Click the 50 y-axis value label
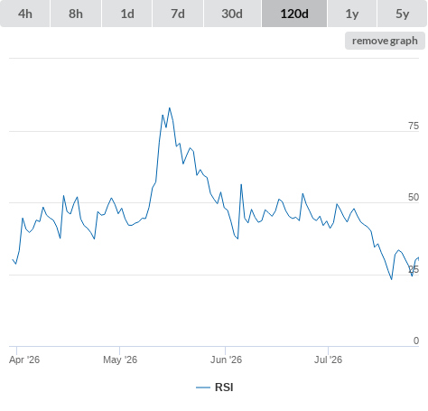 tap(414, 197)
